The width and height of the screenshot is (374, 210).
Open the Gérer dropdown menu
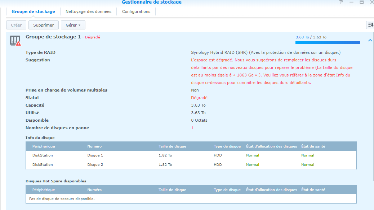click(73, 25)
